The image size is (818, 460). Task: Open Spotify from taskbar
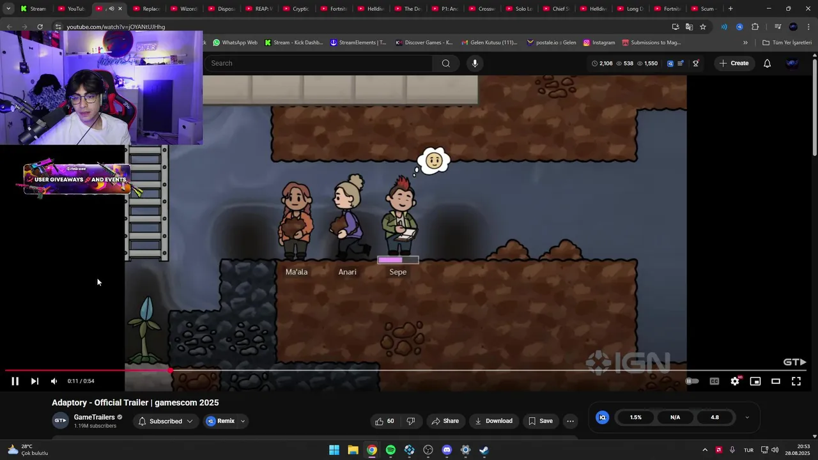point(390,450)
